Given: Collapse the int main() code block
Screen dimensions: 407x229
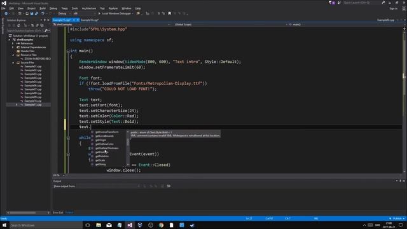Looking at the screenshot, I should 68,51.
